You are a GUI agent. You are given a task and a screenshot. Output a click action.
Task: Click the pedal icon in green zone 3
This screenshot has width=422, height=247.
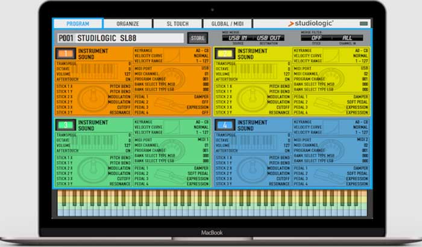170,177
